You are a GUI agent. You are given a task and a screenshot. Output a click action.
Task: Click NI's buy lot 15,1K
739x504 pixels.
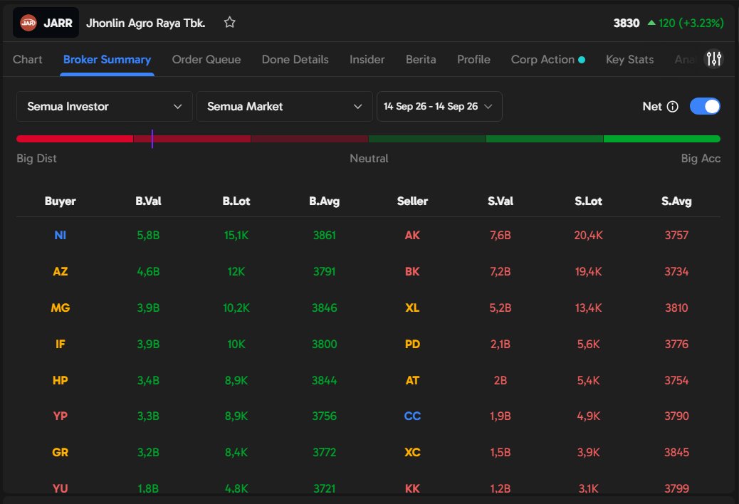coord(236,235)
